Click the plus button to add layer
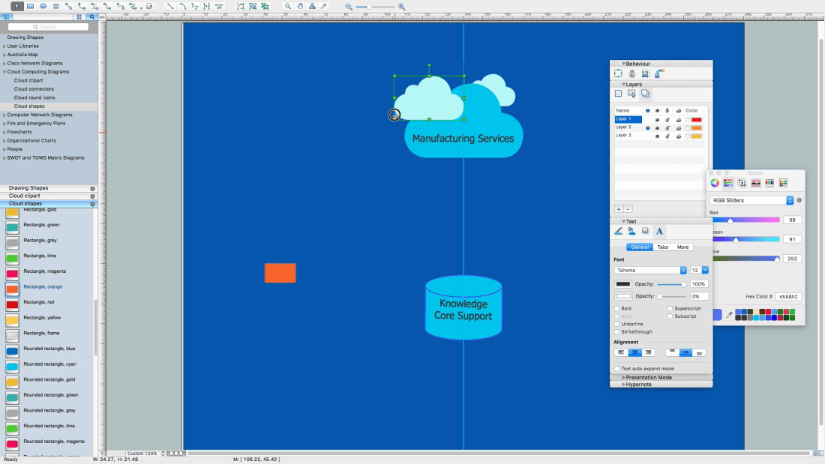This screenshot has width=825, height=464. point(619,208)
